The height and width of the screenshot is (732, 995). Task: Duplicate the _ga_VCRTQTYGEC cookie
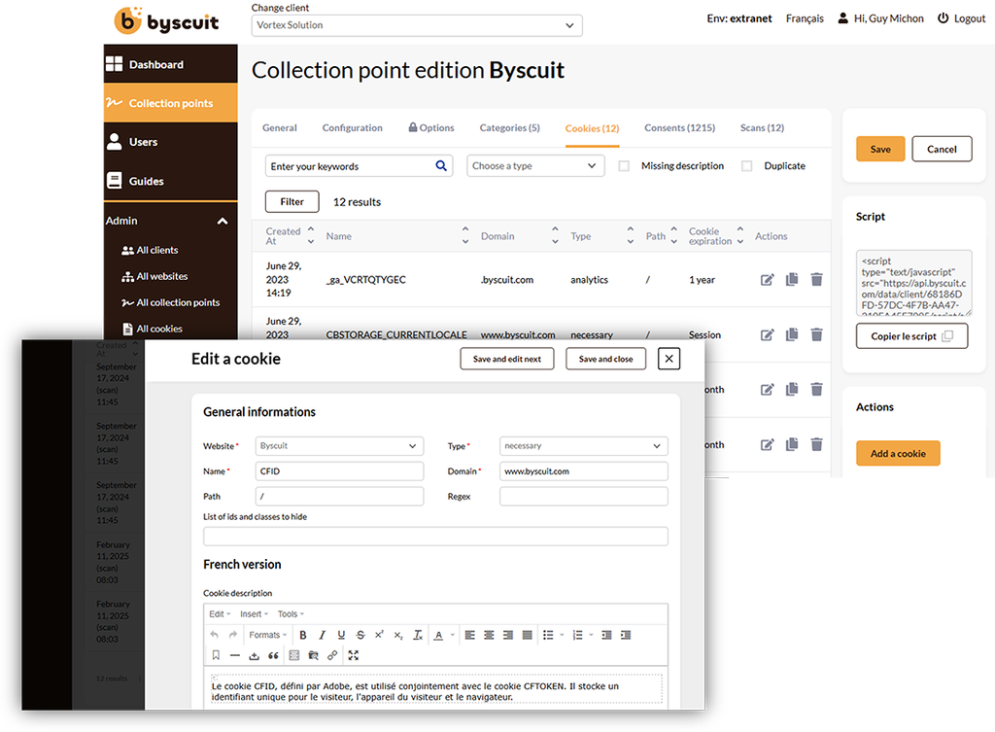(792, 279)
